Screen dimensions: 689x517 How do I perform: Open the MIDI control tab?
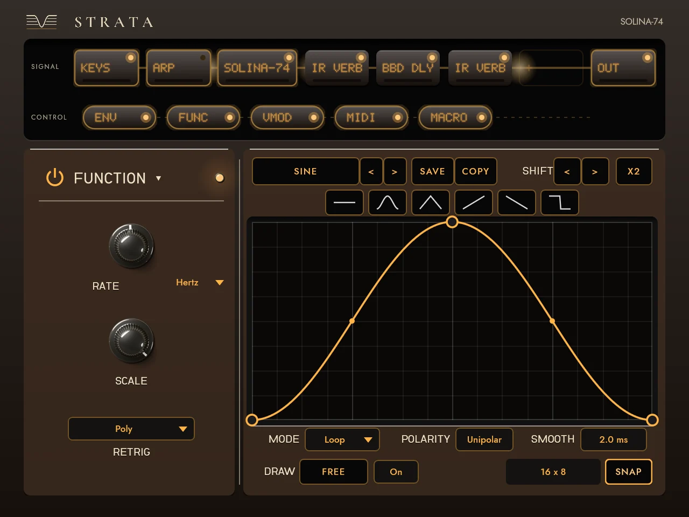[371, 117]
